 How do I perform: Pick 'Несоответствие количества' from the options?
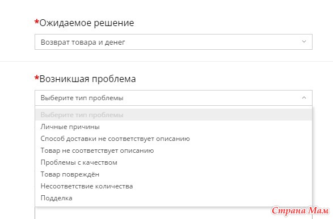(174, 186)
